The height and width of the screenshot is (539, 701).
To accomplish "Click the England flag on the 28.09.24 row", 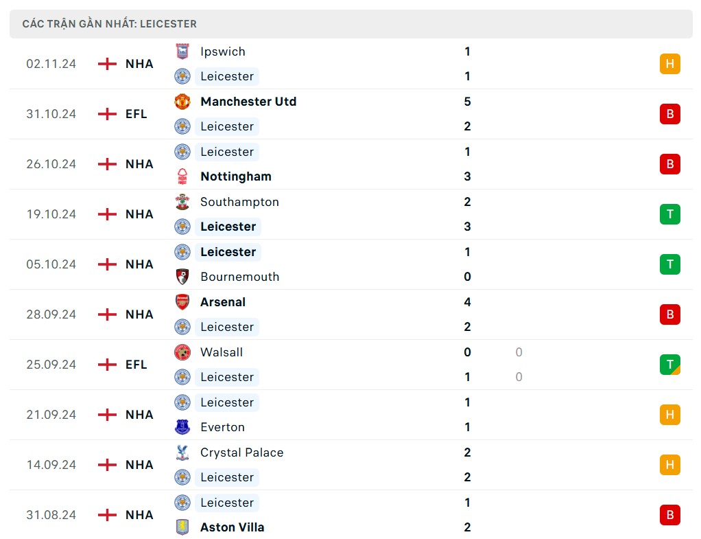I will [107, 314].
